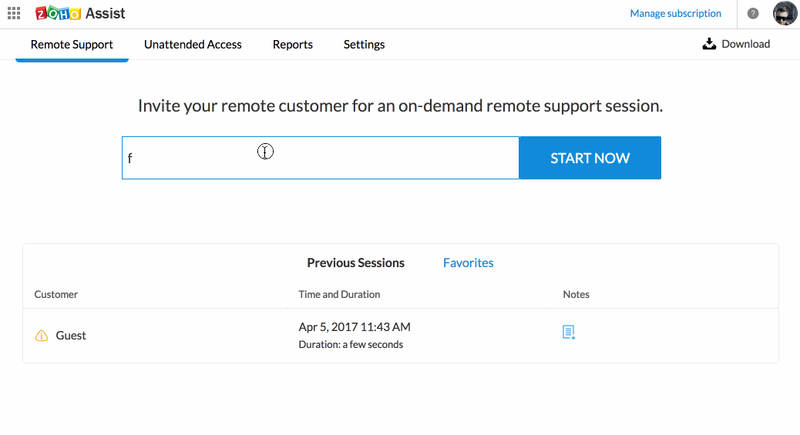
Task: Open the help question mark icon
Action: pos(753,14)
